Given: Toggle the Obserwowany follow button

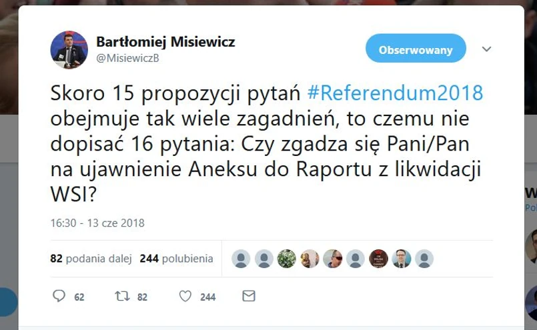Looking at the screenshot, I should (416, 48).
